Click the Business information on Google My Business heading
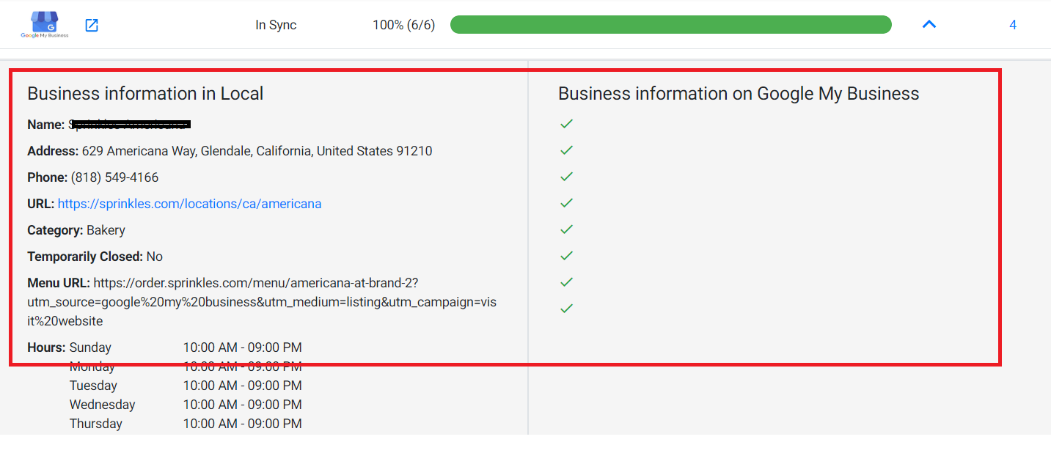This screenshot has height=475, width=1051. click(x=739, y=94)
